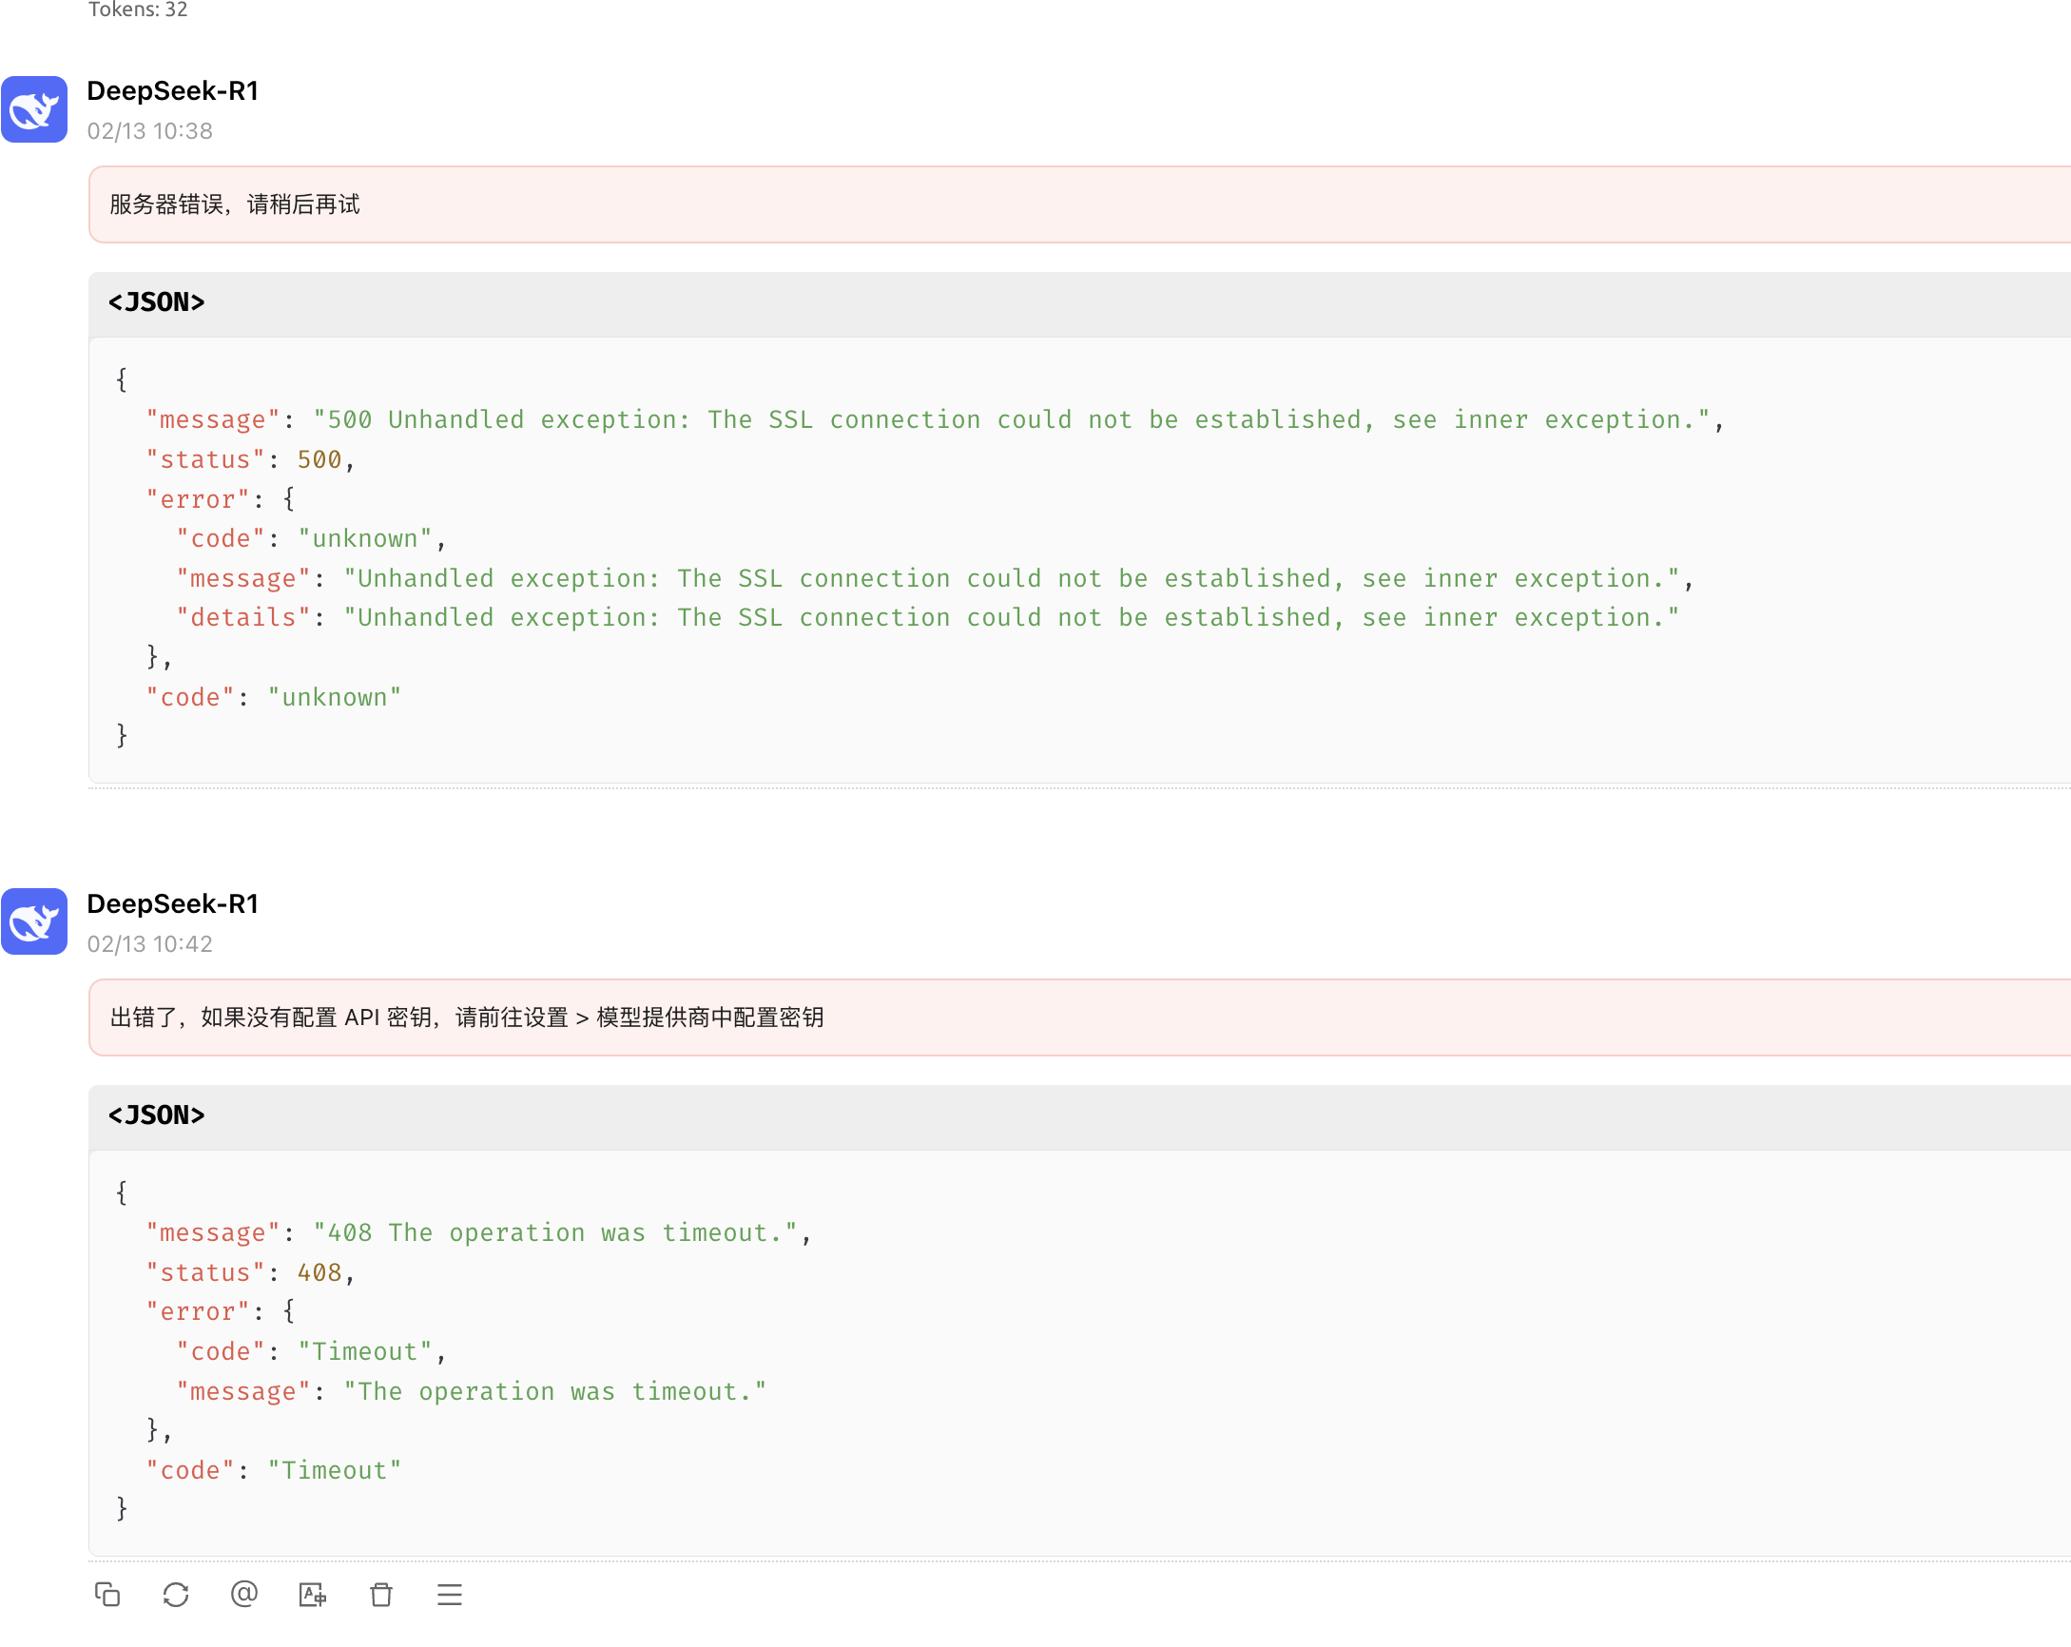This screenshot has height=1647, width=2071.
Task: Click the <JSON> header of the 408 error
Action: [1079, 1116]
